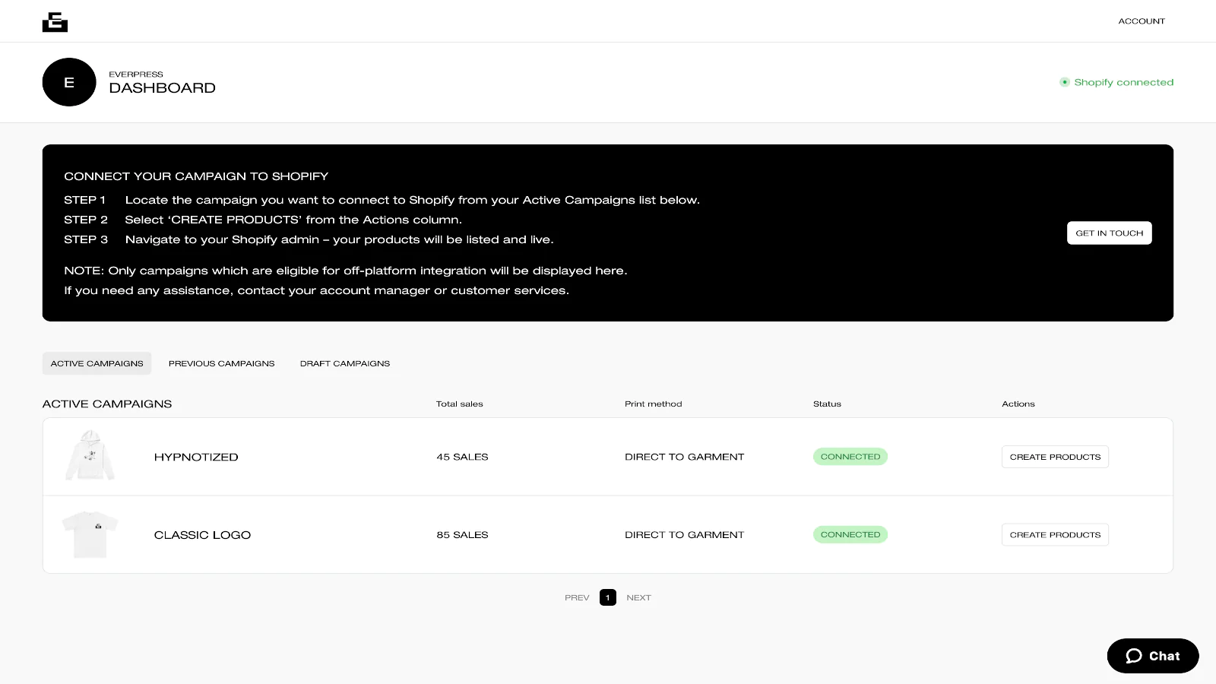Switch to Active Campaigns tab
Image resolution: width=1216 pixels, height=684 pixels.
(x=97, y=363)
